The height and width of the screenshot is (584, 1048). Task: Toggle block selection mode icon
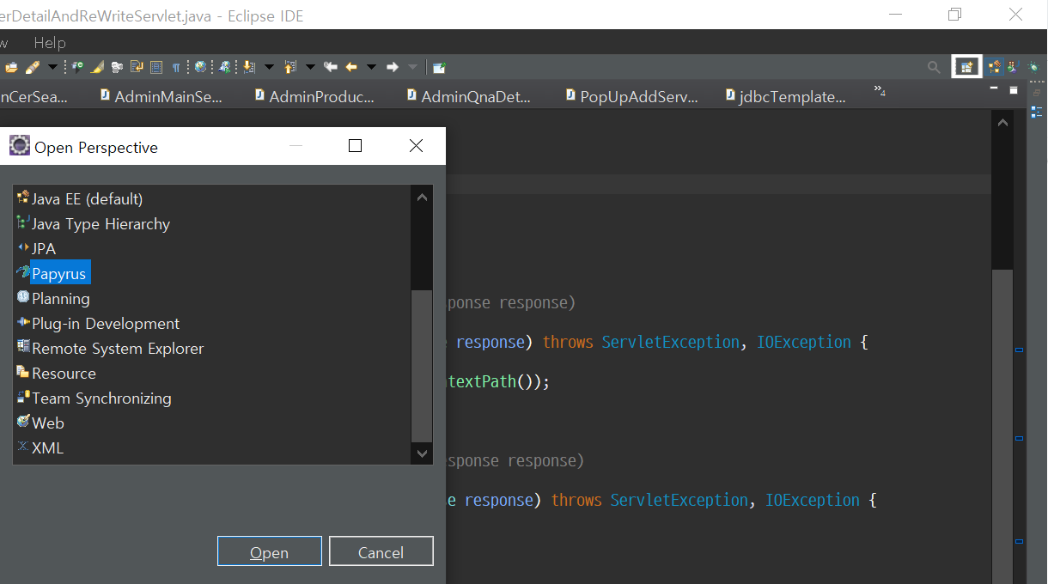point(155,67)
